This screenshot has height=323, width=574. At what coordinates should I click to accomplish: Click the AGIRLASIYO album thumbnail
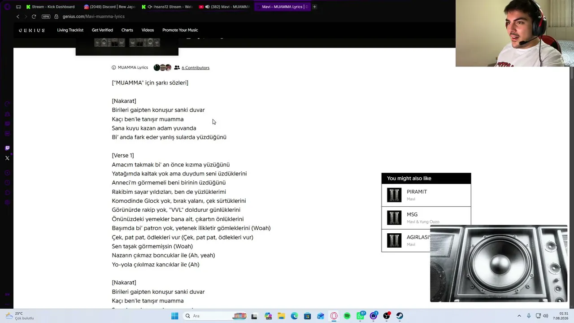tap(394, 240)
